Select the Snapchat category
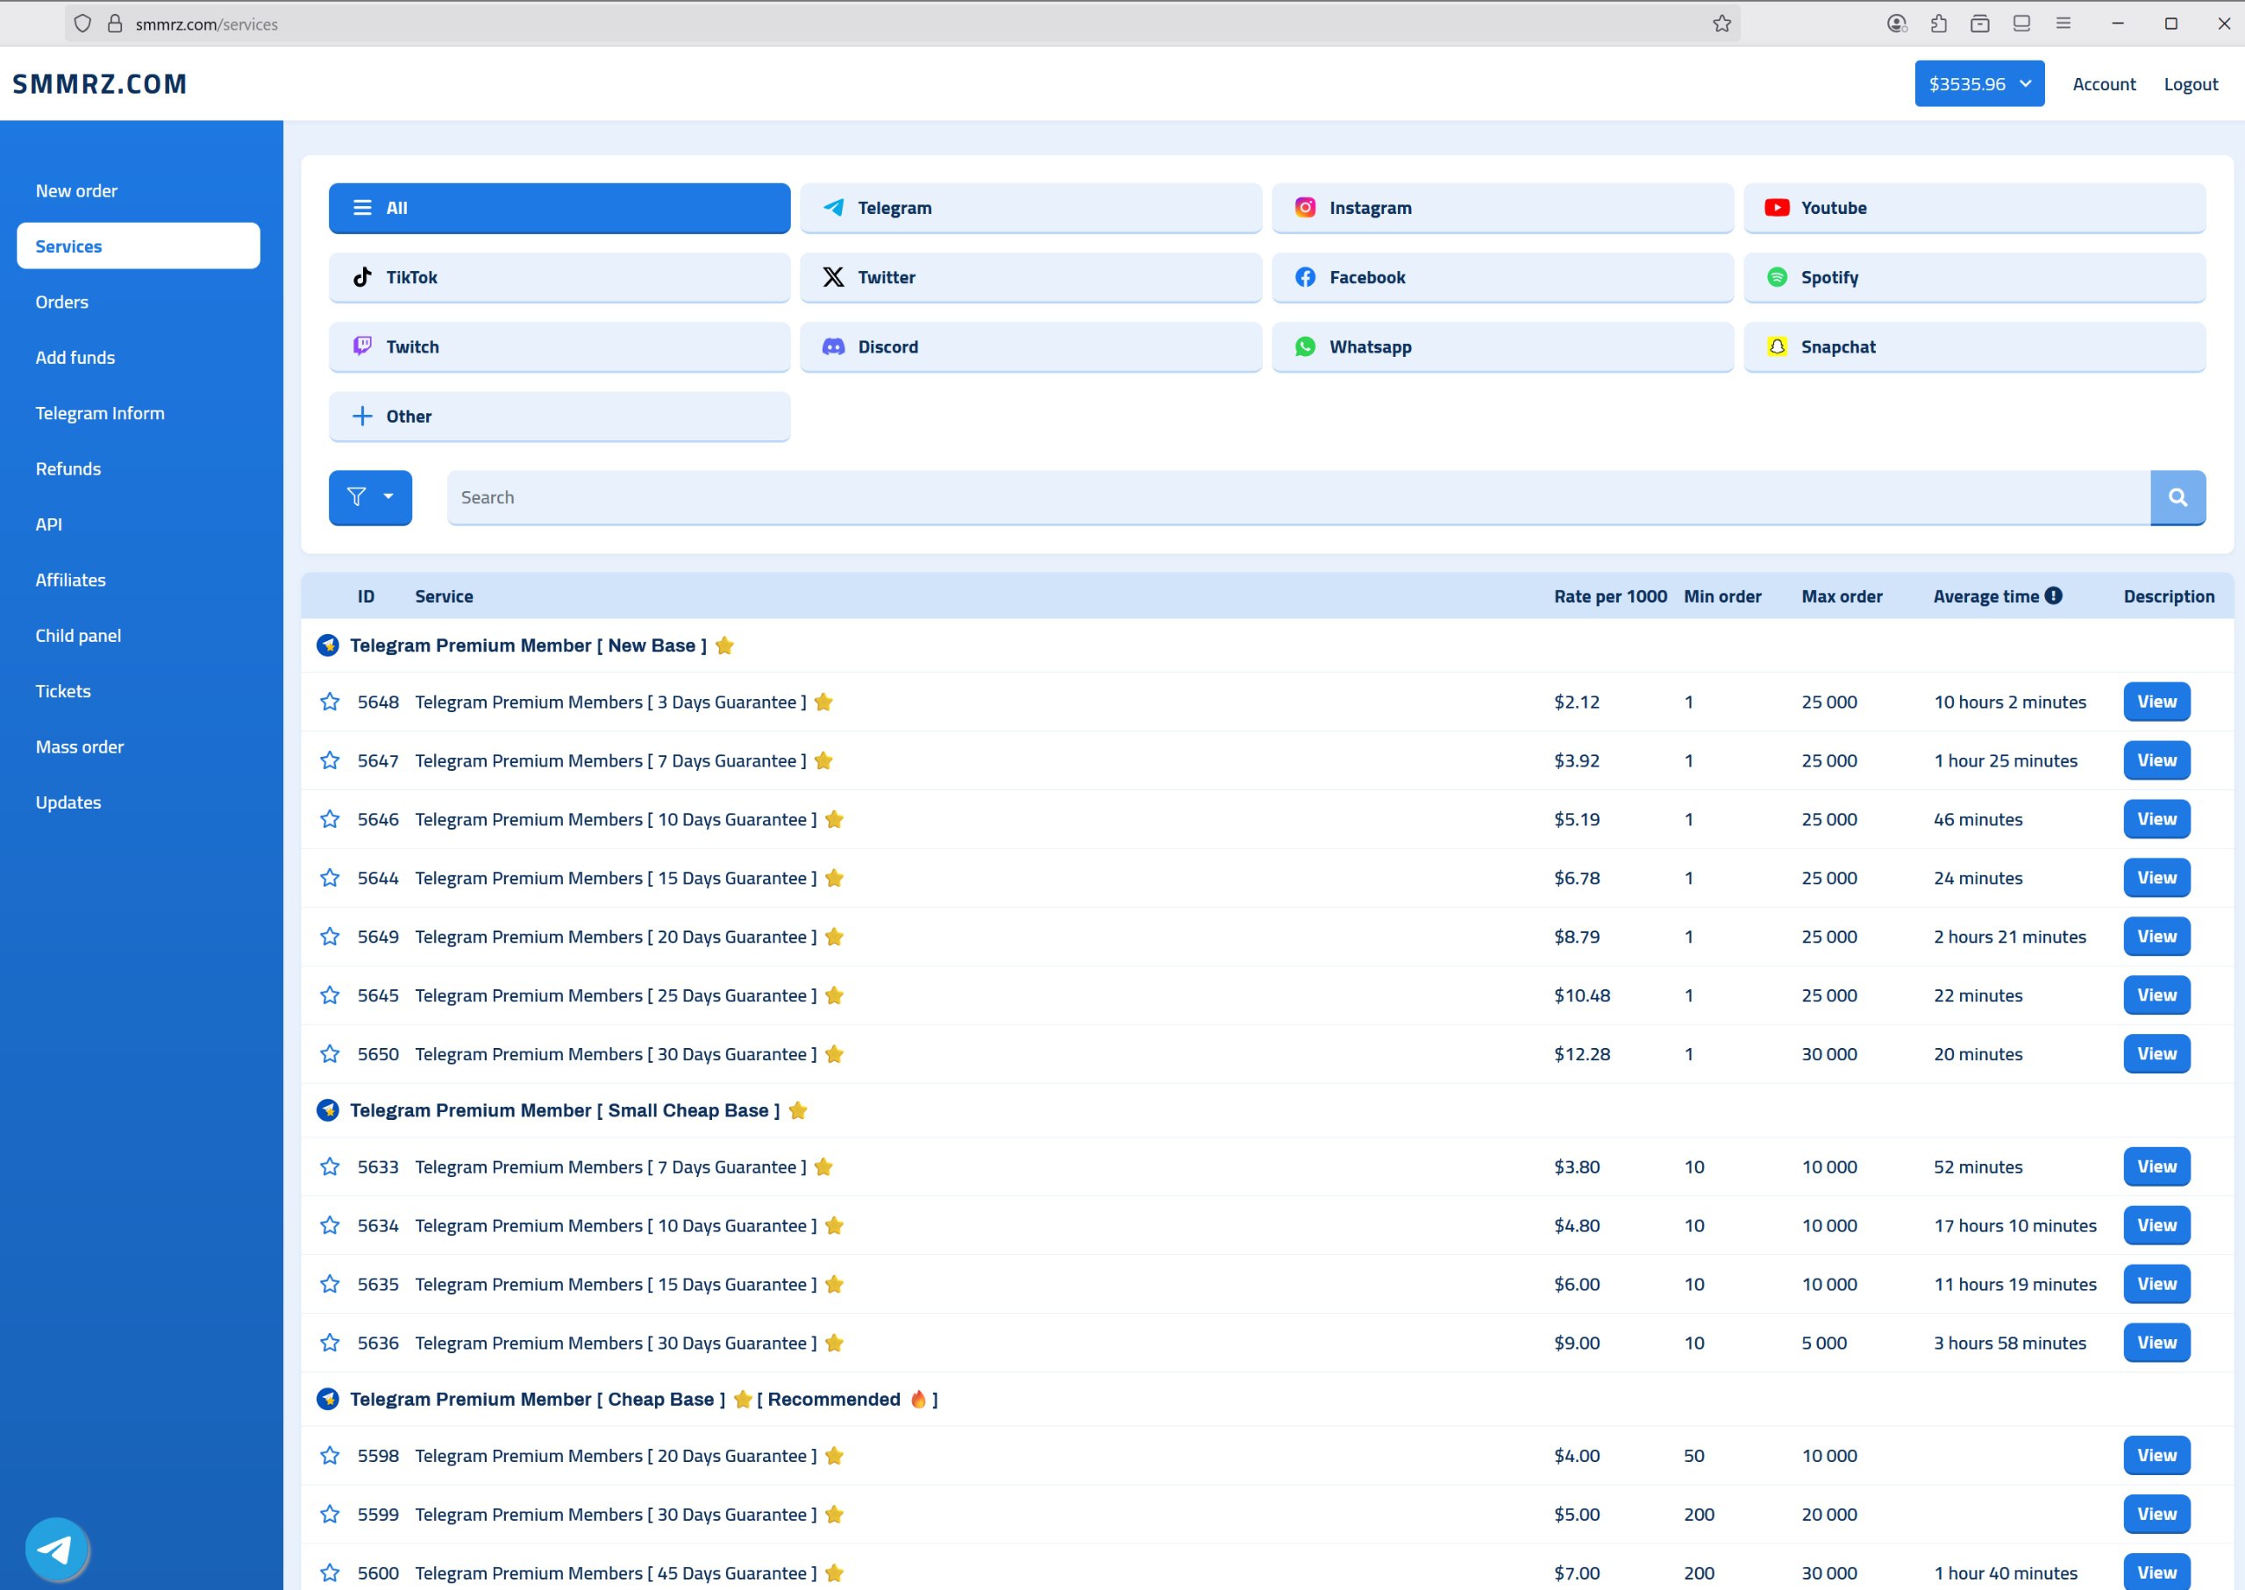The width and height of the screenshot is (2245, 1590). pyautogui.click(x=1973, y=346)
